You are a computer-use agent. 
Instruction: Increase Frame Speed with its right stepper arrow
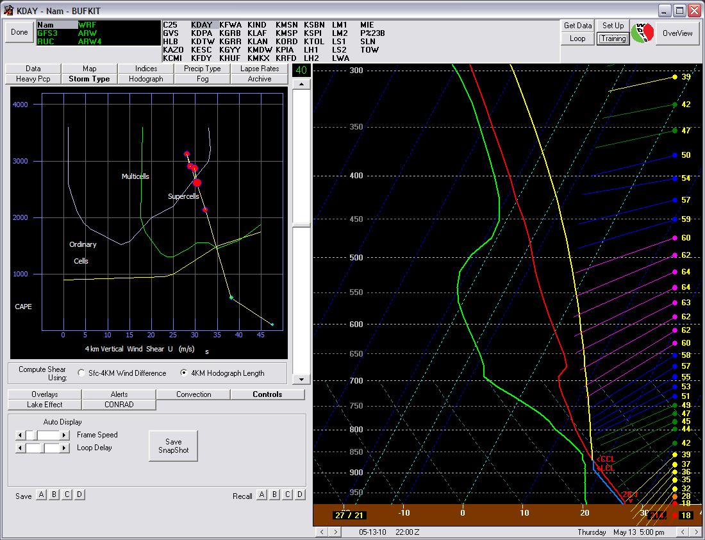[x=63, y=435]
